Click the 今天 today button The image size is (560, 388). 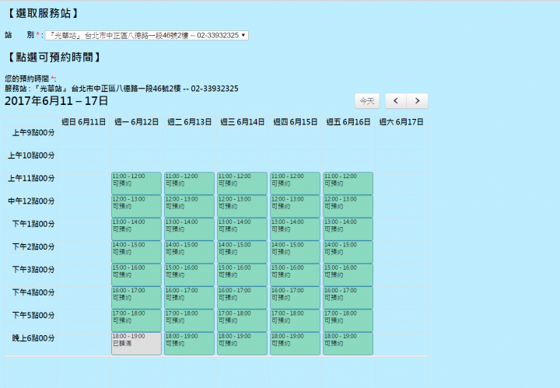(x=367, y=101)
